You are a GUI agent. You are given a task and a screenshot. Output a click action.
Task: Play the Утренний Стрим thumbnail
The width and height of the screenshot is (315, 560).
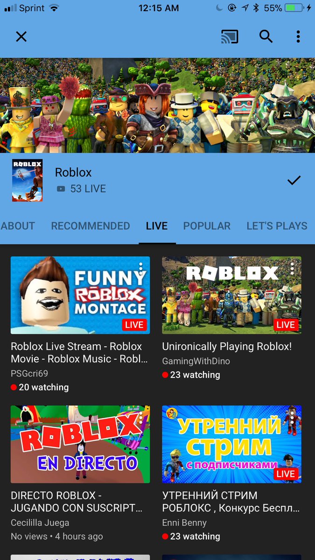[x=231, y=444]
